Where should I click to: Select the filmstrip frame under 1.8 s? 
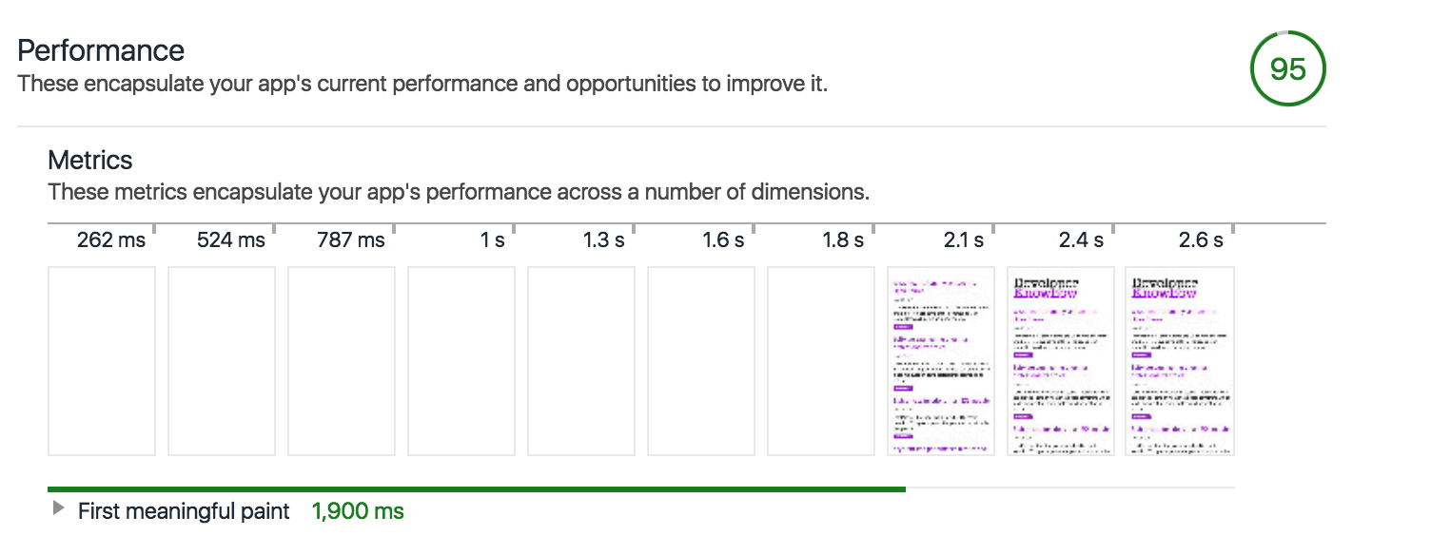click(x=821, y=361)
